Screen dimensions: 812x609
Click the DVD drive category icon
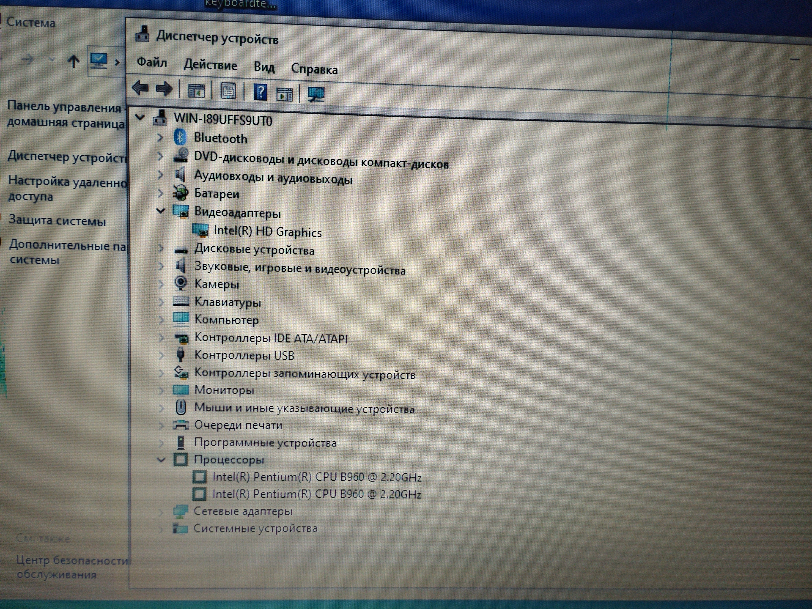coord(181,155)
